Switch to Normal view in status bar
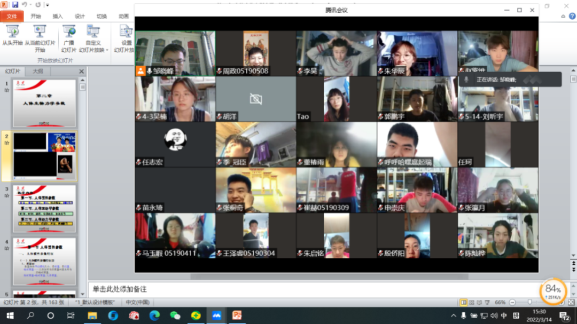577x324 pixels. tap(463, 303)
